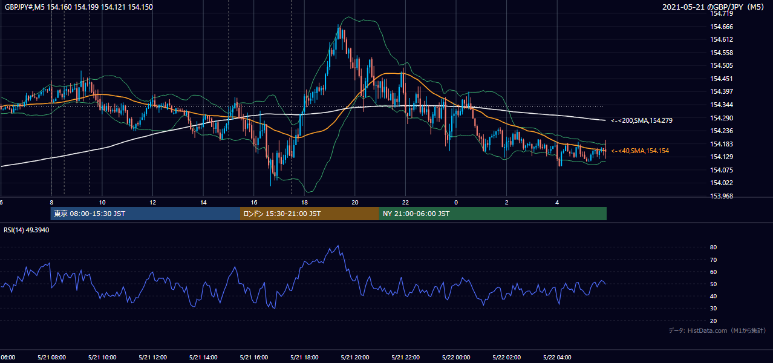
Task: Click price axis value 154.505
Action: [722, 65]
